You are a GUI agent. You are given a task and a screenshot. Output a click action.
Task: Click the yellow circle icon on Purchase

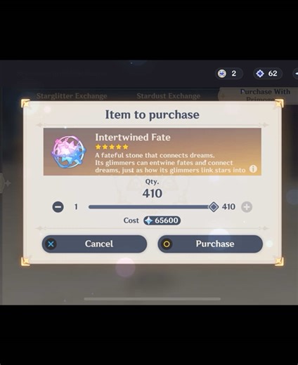(167, 244)
